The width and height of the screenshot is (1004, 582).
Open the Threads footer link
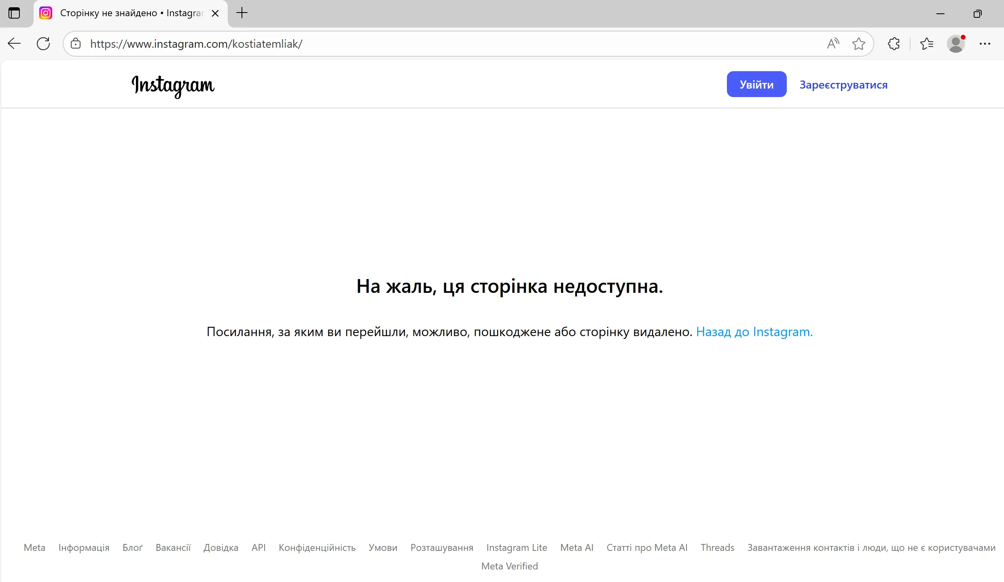click(x=717, y=548)
